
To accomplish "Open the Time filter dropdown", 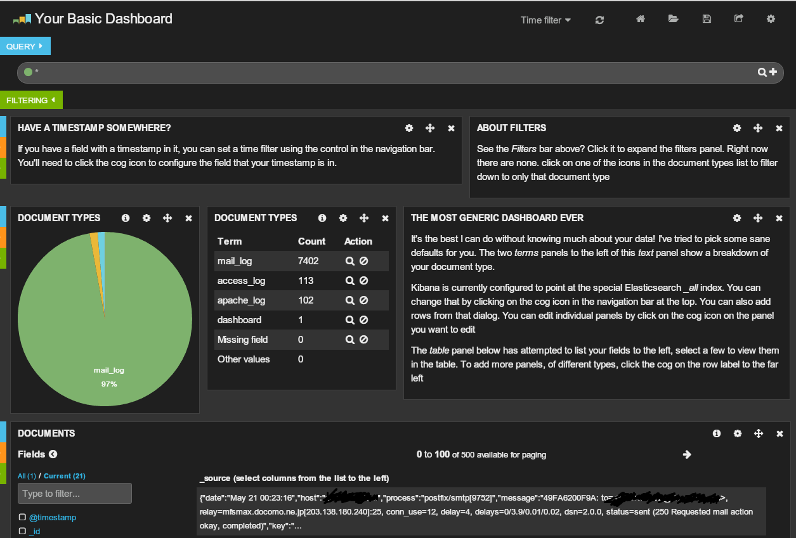I will pyautogui.click(x=545, y=20).
